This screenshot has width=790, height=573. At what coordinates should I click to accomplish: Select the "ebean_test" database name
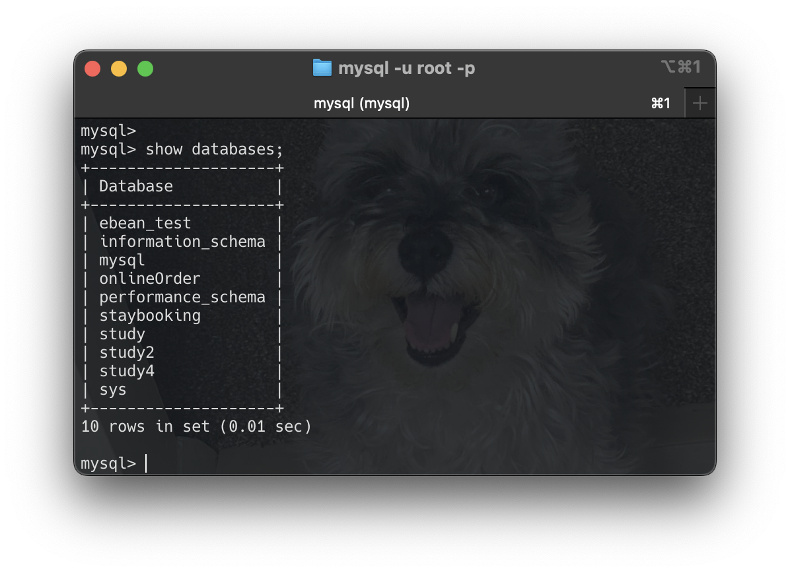tap(145, 223)
